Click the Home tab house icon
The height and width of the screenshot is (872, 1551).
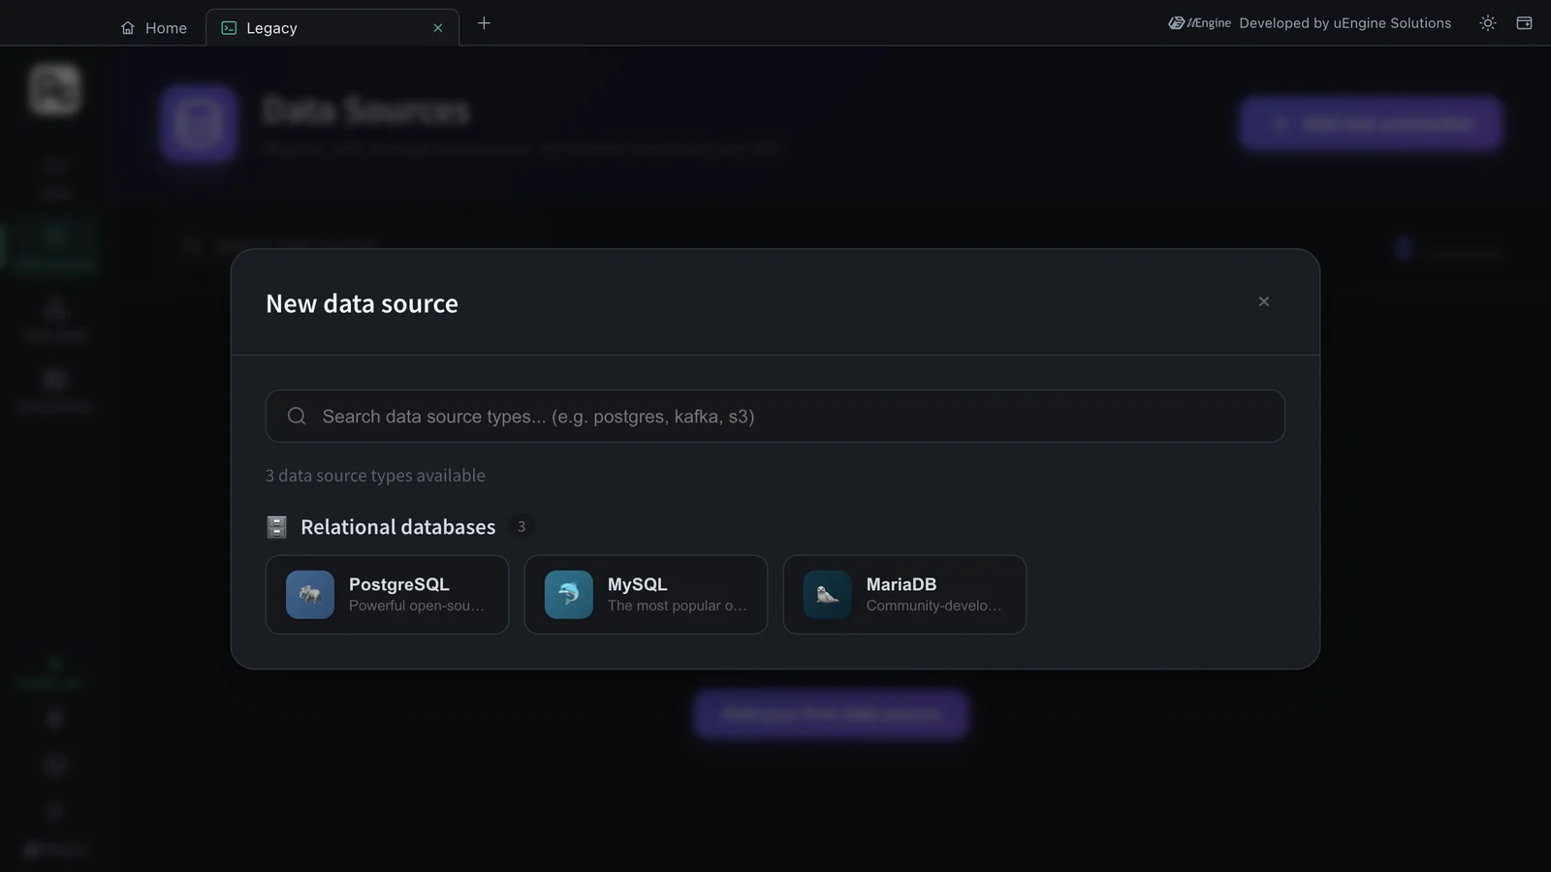click(x=128, y=28)
